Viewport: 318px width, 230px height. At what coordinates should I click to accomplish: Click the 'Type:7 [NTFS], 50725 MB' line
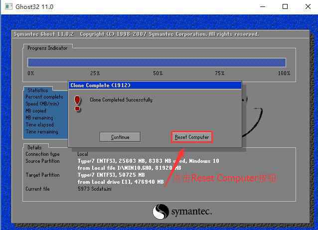(111, 175)
